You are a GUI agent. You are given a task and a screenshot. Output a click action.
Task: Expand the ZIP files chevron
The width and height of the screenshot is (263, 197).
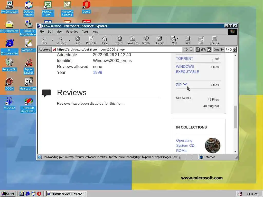click(x=185, y=84)
